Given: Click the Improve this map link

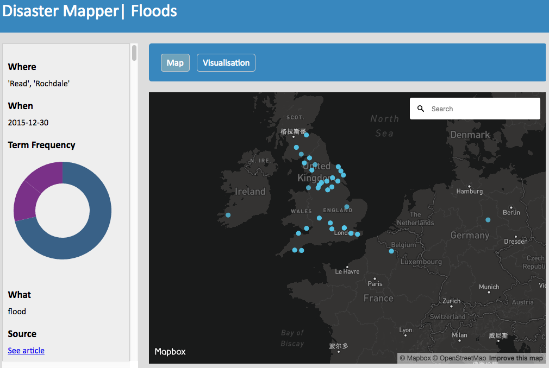Looking at the screenshot, I should click(516, 358).
